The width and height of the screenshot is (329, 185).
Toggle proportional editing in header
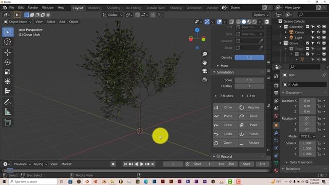(x=153, y=15)
